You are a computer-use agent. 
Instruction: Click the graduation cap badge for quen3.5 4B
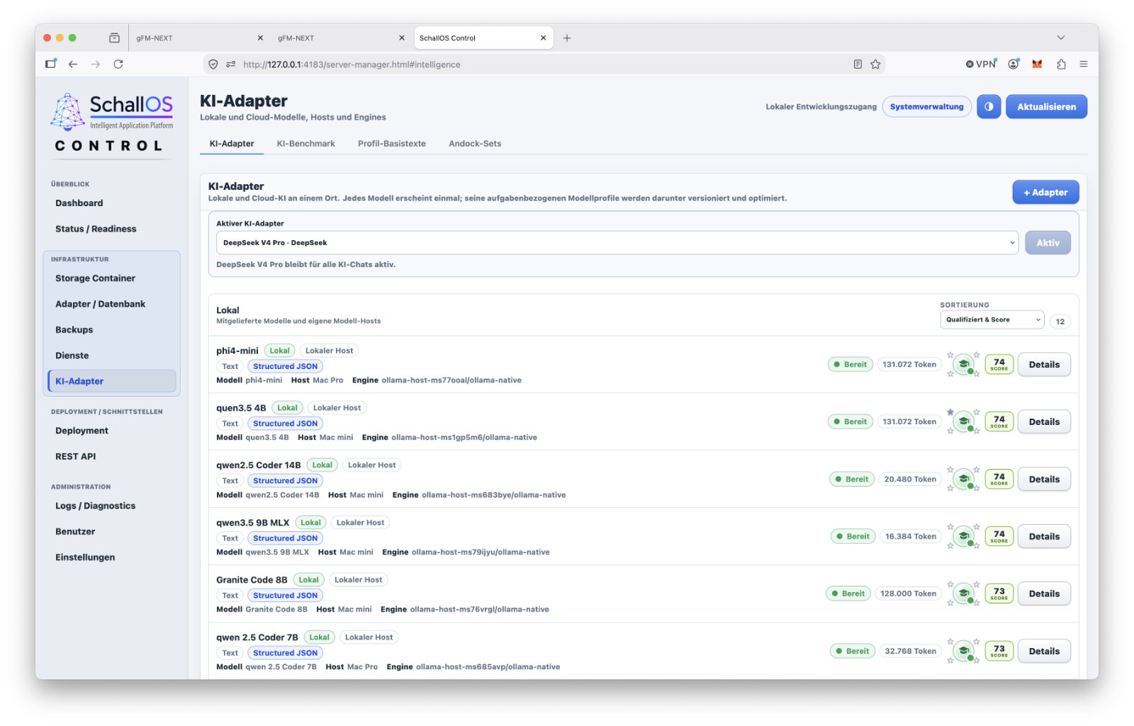click(x=963, y=422)
